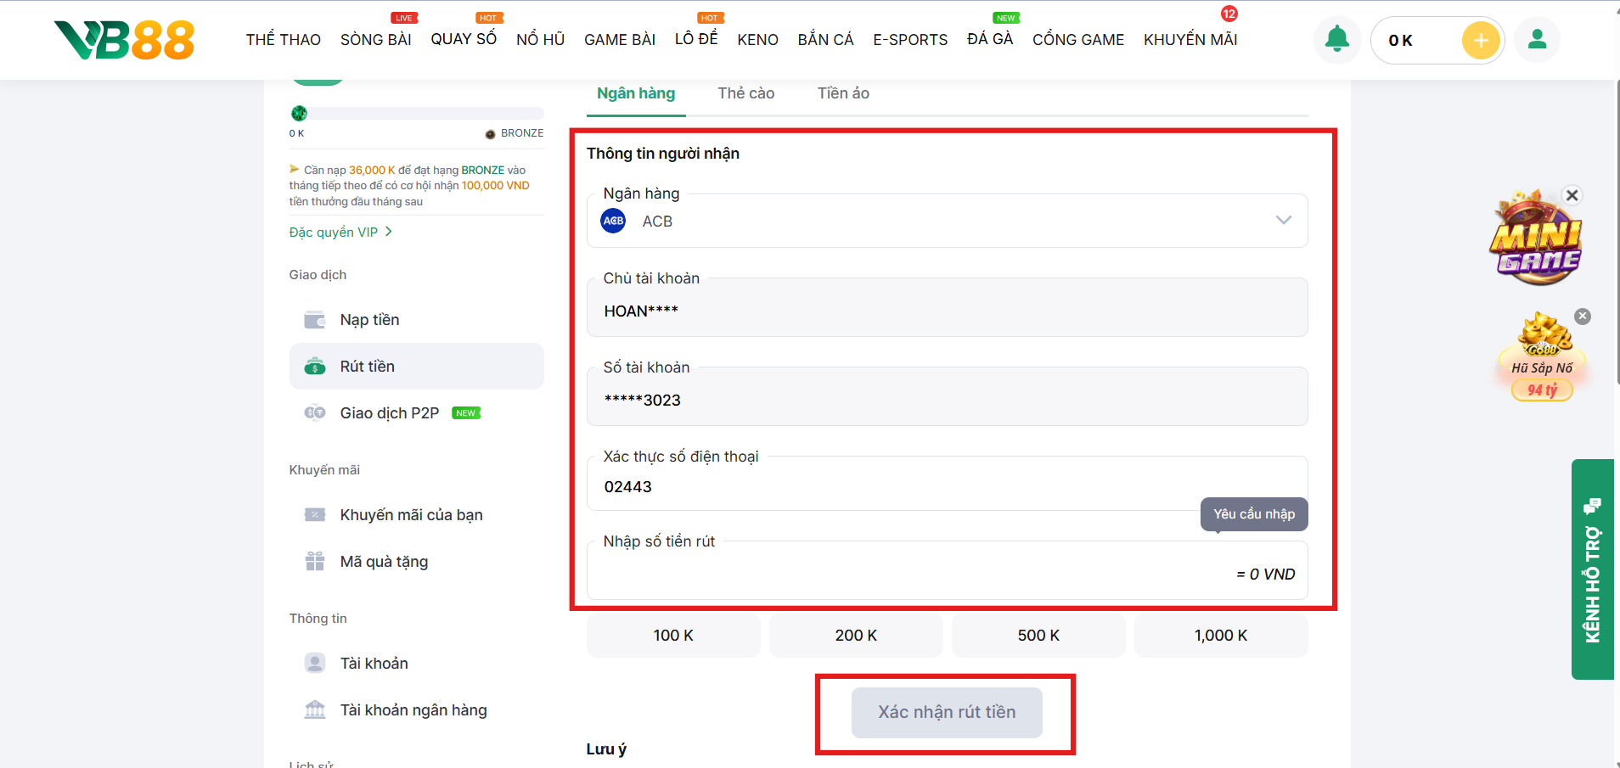Click the VB88 logo

(x=125, y=40)
